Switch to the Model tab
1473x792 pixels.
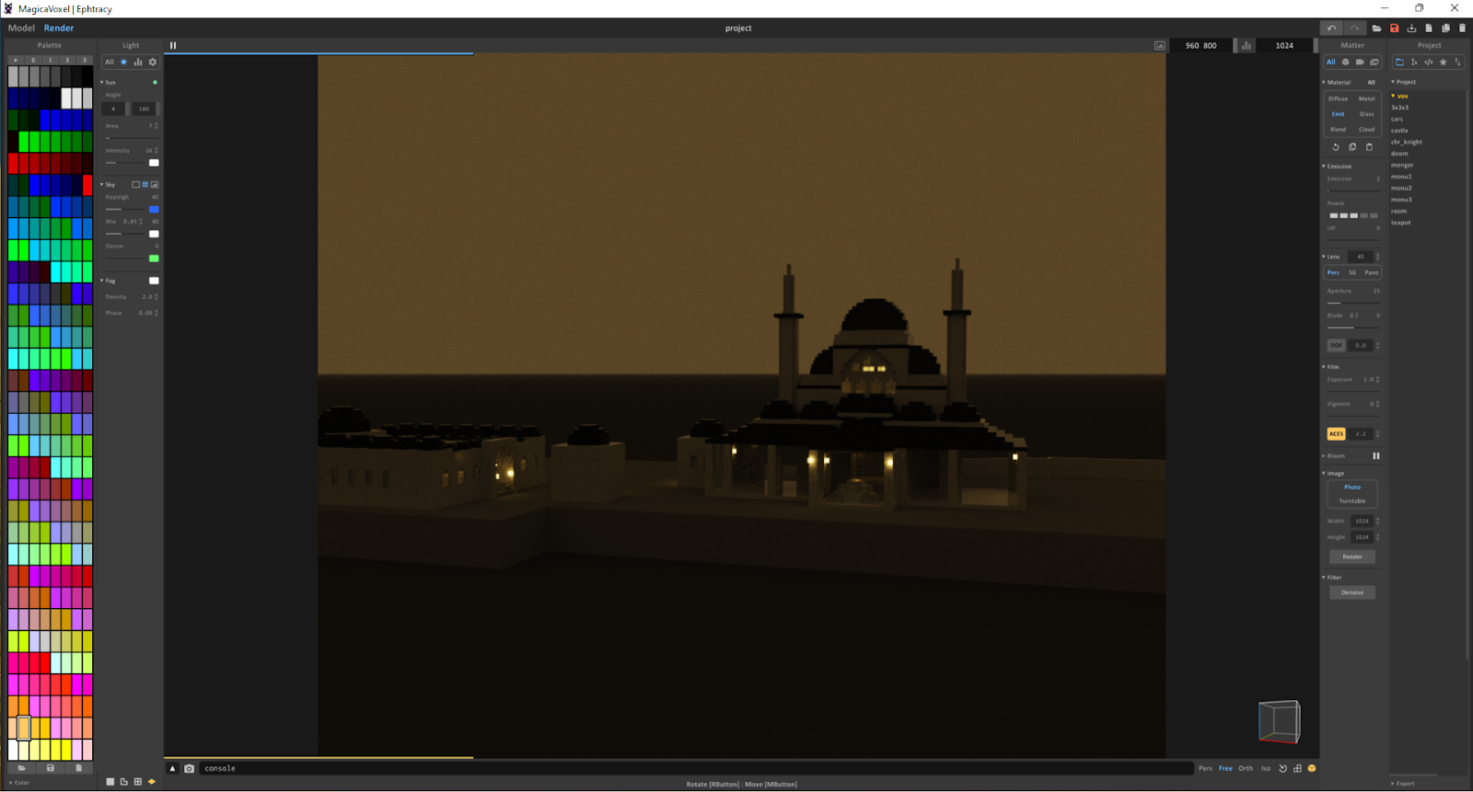pos(21,29)
